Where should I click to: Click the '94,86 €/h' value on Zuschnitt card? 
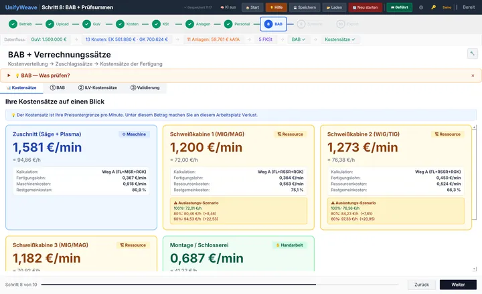27,160
